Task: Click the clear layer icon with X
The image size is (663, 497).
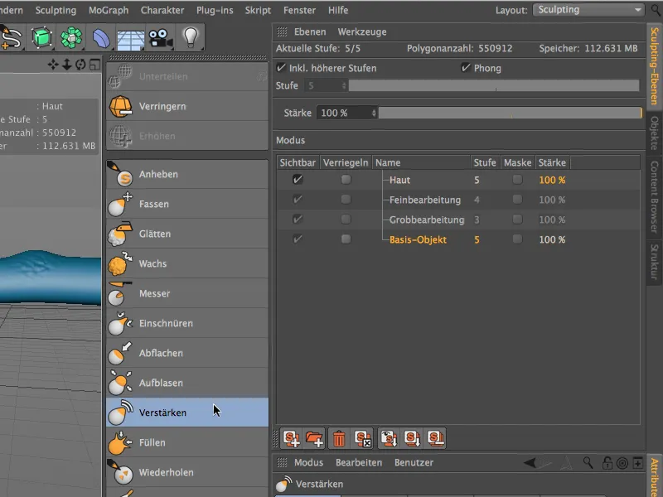Action: click(362, 439)
